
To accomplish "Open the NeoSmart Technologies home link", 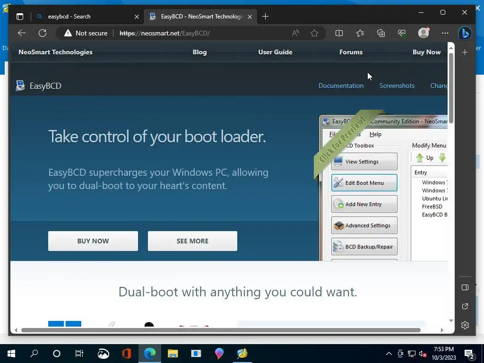I will 56,52.
